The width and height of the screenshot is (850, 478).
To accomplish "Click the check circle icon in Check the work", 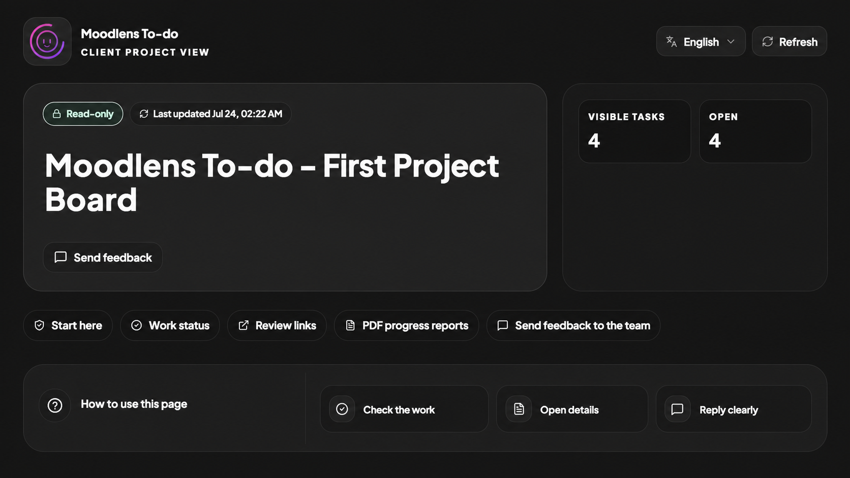I will [342, 409].
